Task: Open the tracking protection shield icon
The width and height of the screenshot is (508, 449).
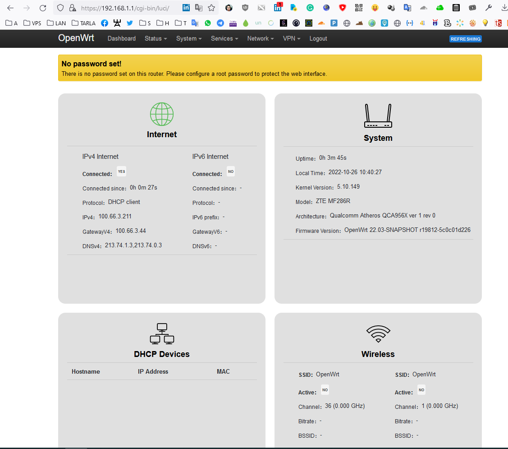Action: pyautogui.click(x=60, y=8)
